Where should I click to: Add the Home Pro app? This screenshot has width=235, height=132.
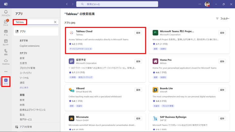click(222, 61)
